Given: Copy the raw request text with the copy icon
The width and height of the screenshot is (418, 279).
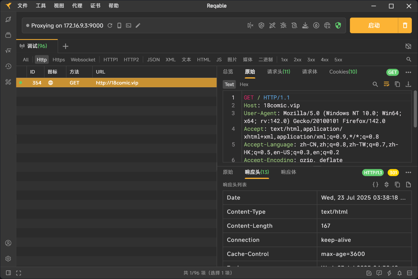Looking at the screenshot, I should tap(397, 84).
